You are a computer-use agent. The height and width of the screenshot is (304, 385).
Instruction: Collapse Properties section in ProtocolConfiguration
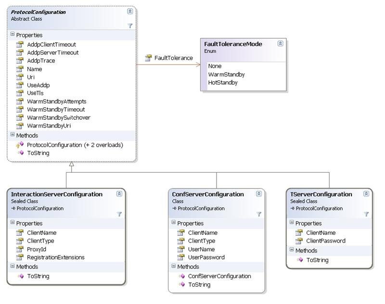pos(13,34)
